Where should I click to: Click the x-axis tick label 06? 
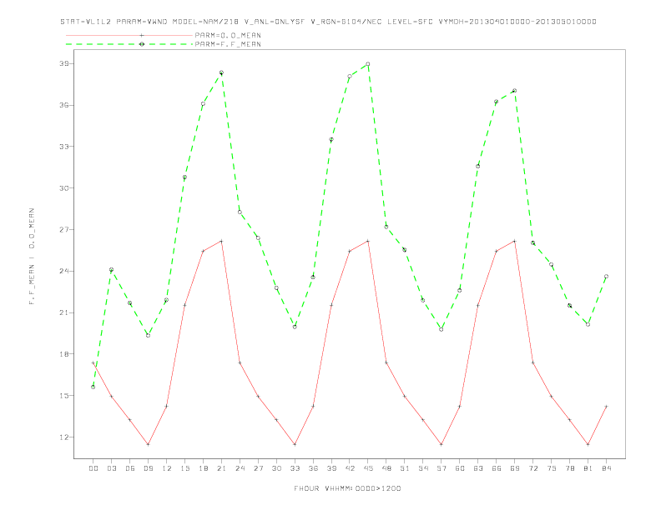[x=130, y=468]
